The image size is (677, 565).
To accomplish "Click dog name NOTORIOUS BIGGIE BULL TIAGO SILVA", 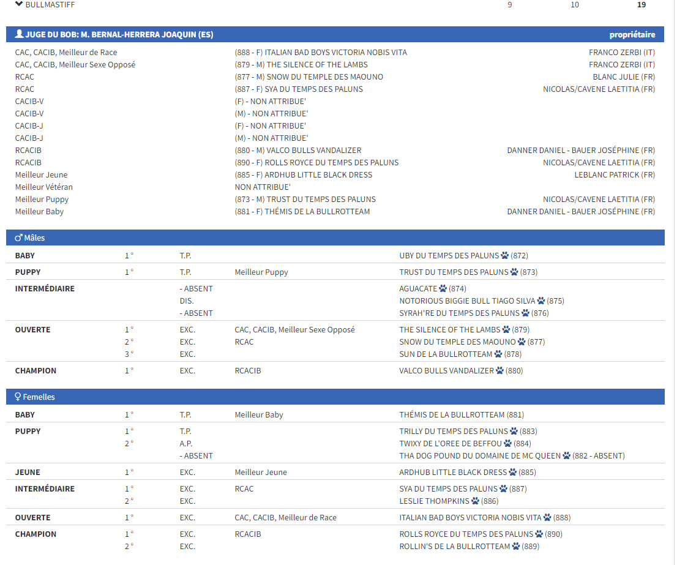I will 467,301.
